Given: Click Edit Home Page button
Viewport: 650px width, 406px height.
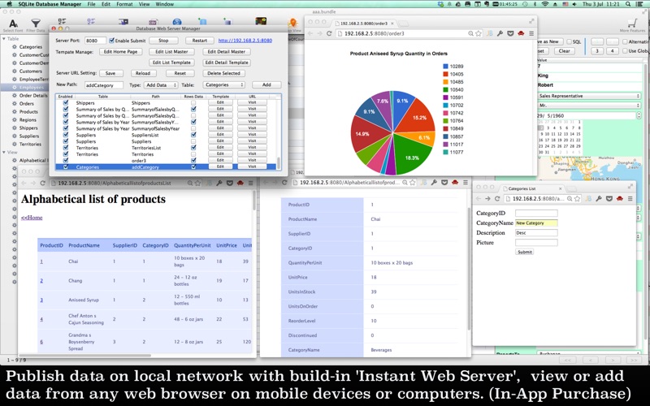Looking at the screenshot, I should pyautogui.click(x=120, y=52).
